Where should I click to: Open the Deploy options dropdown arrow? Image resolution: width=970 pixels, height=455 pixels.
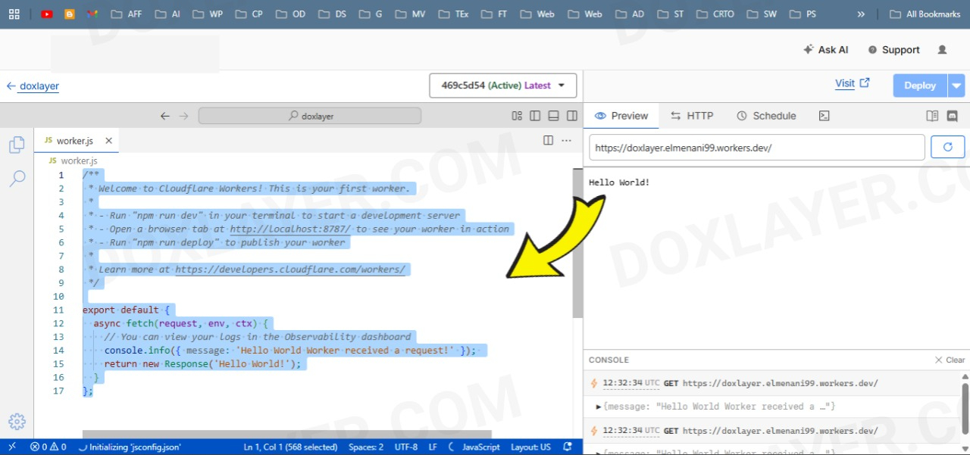[x=956, y=86]
